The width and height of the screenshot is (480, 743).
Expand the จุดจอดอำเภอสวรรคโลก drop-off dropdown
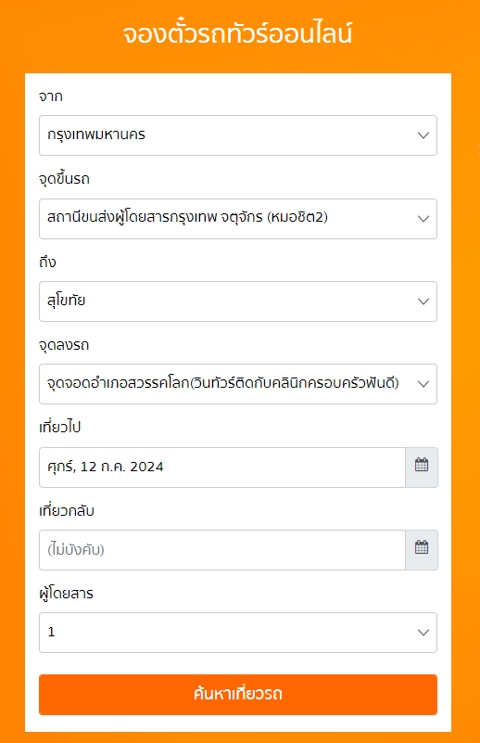(x=238, y=384)
